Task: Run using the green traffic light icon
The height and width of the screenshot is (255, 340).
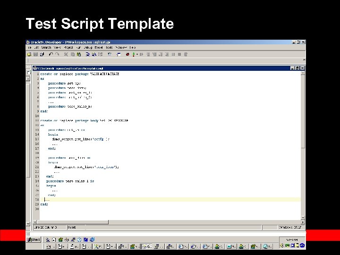Action: [134, 54]
